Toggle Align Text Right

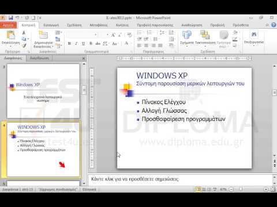(x=154, y=45)
